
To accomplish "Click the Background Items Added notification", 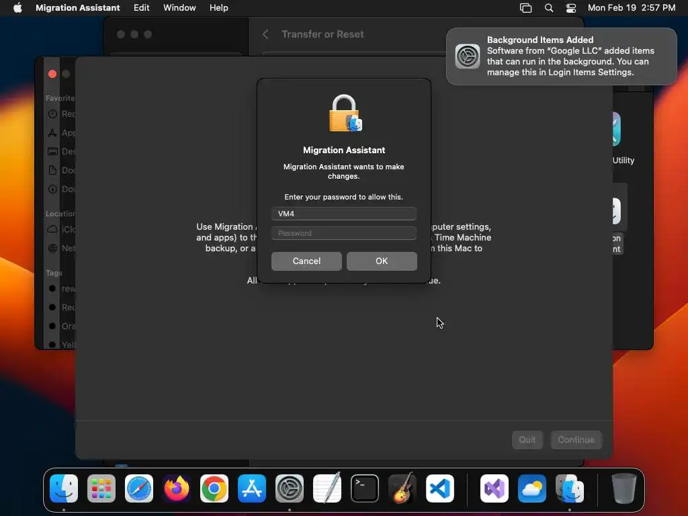I will click(562, 56).
